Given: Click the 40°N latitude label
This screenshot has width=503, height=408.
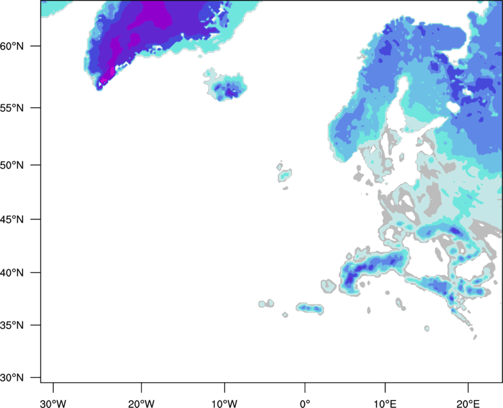Looking at the screenshot, I should 12,272.
